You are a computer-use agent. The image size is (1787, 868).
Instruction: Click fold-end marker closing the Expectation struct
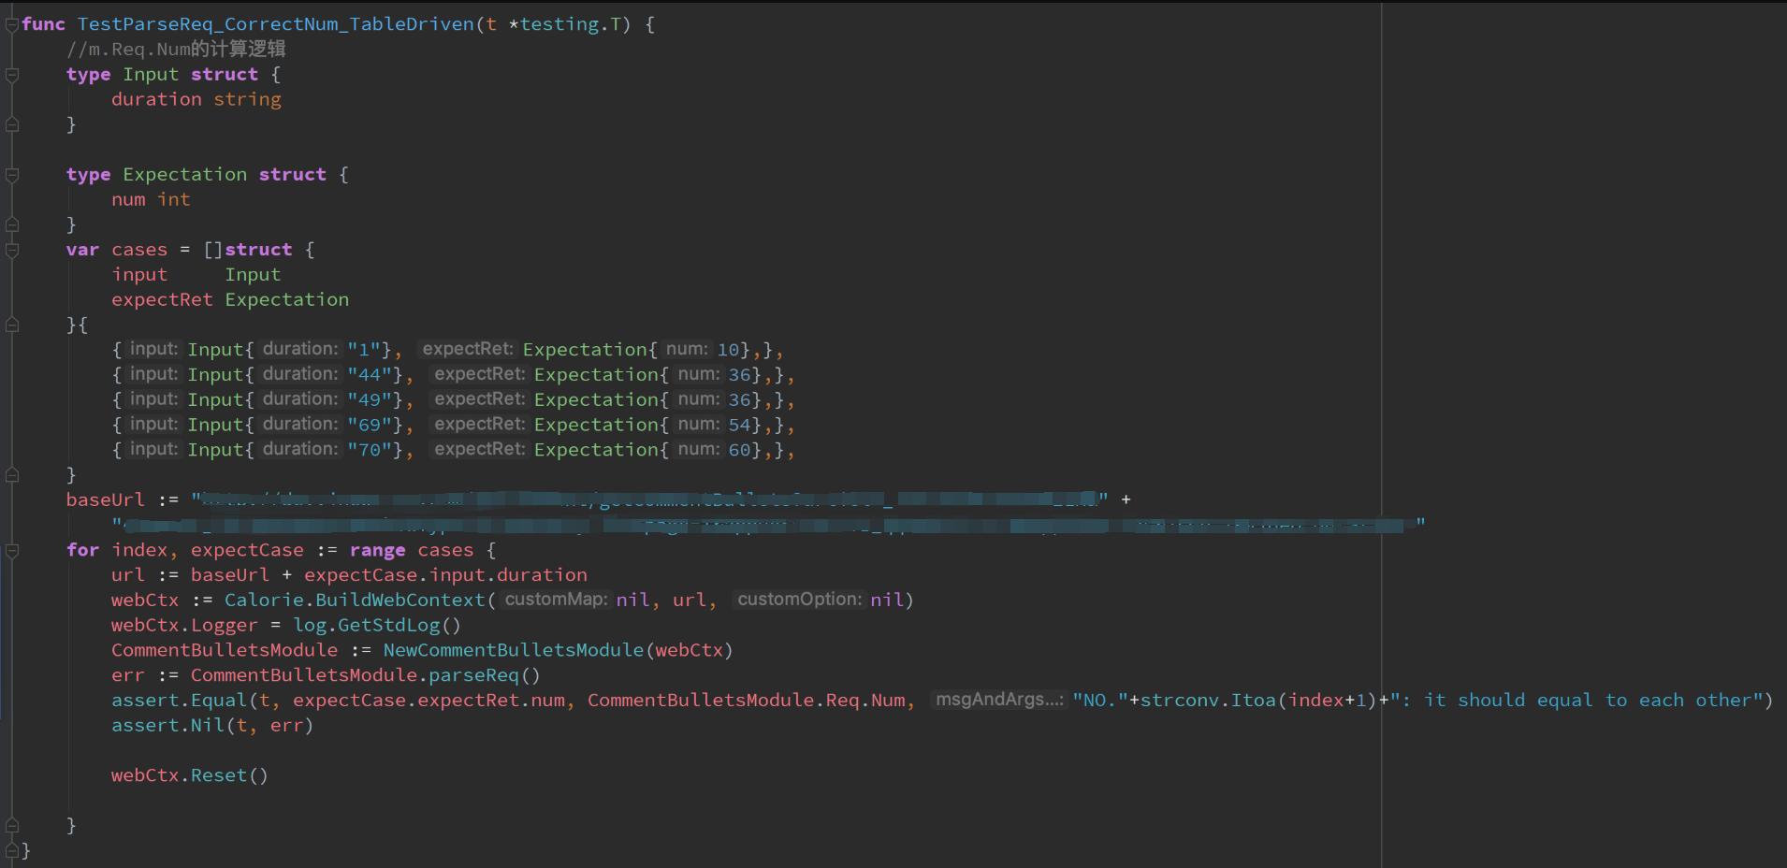pyautogui.click(x=12, y=224)
